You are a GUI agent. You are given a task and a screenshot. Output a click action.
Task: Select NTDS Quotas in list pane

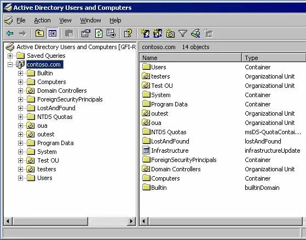pos(169,132)
